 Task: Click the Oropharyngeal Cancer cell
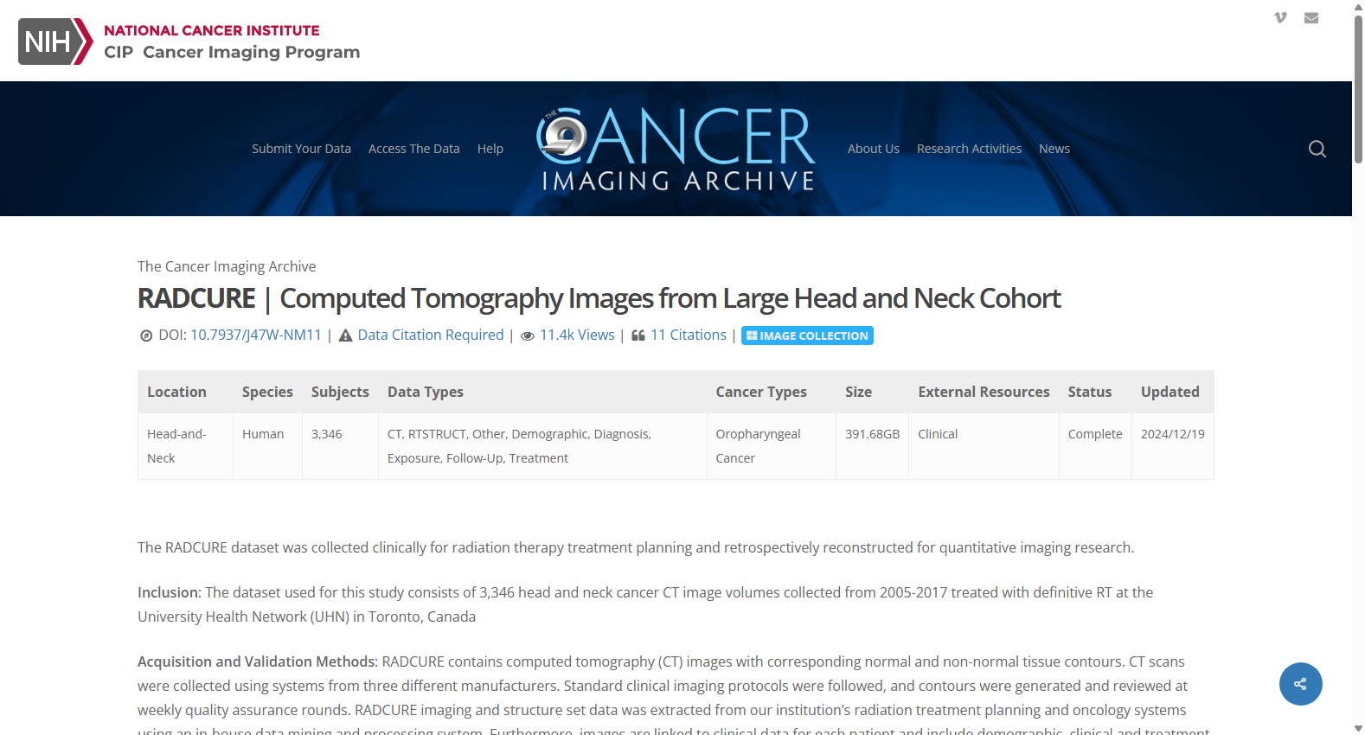coord(772,446)
